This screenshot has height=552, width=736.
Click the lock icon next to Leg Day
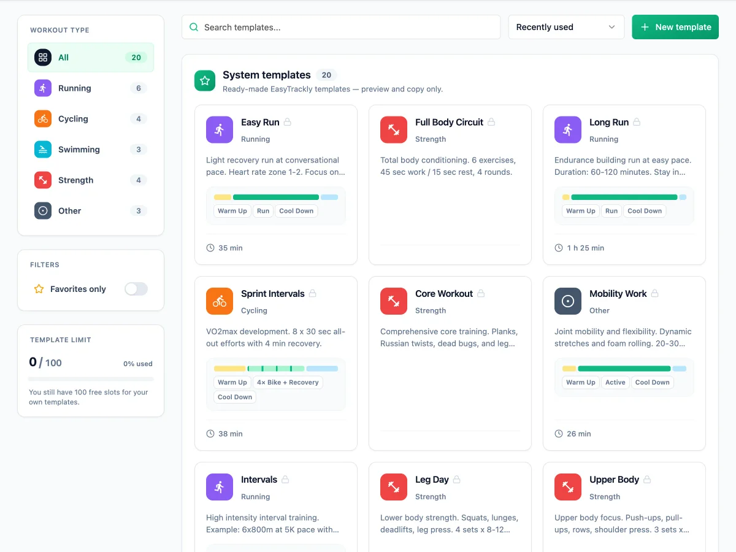point(457,480)
